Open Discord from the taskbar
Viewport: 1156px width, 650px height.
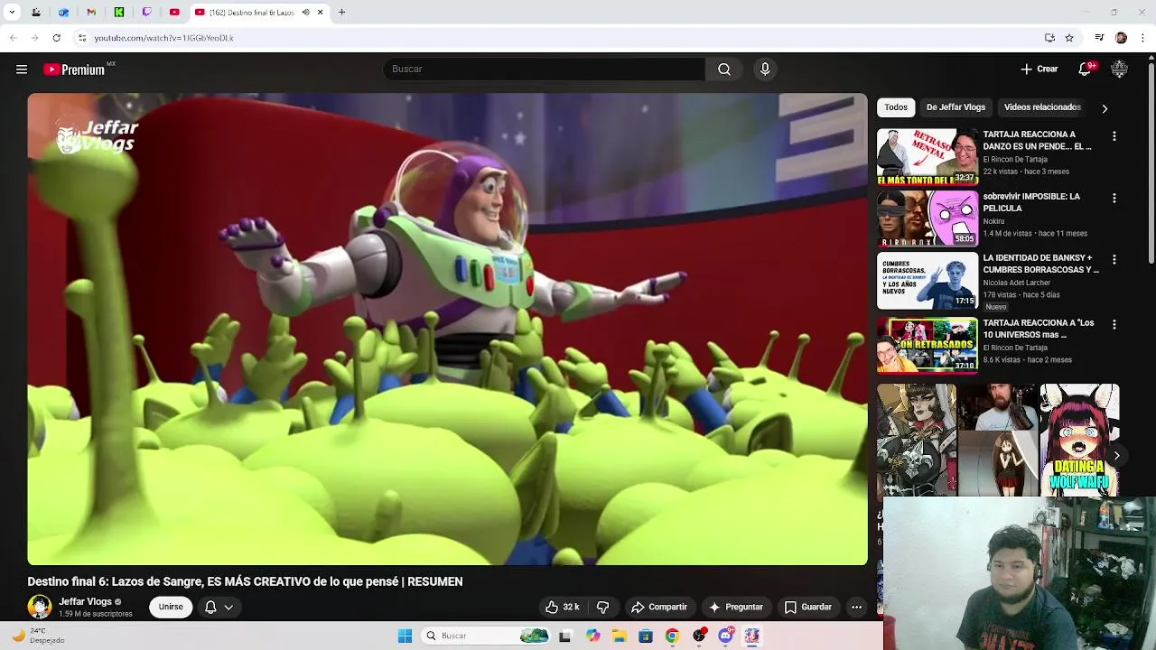tap(725, 636)
